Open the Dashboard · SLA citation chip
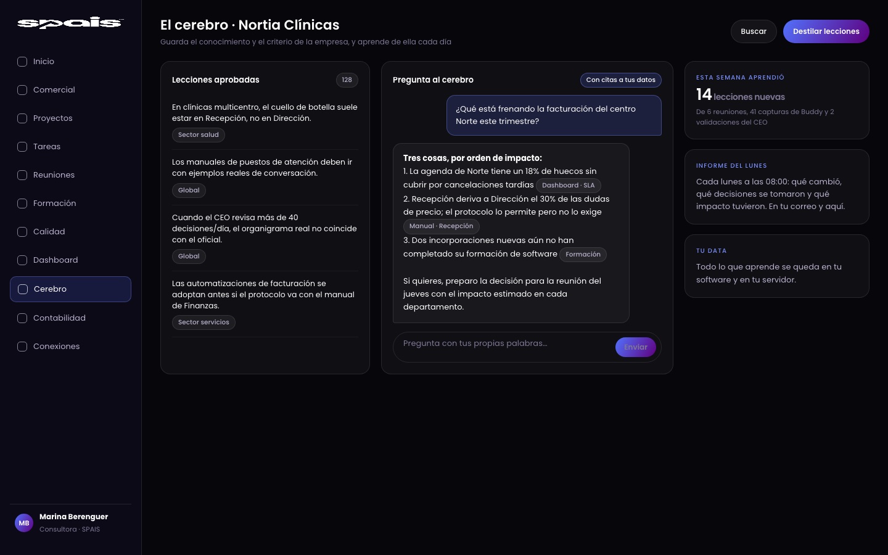The width and height of the screenshot is (888, 555). click(x=569, y=186)
